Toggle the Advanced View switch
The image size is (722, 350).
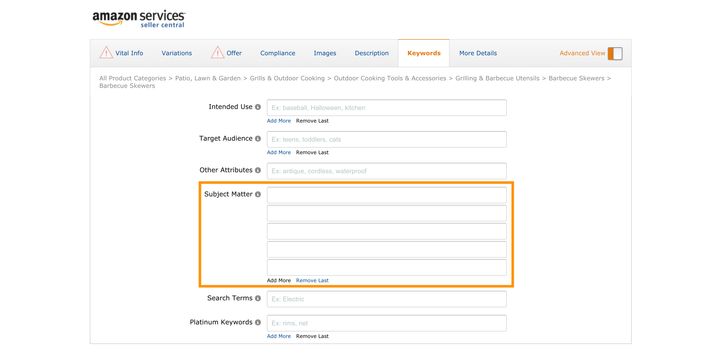coord(615,53)
